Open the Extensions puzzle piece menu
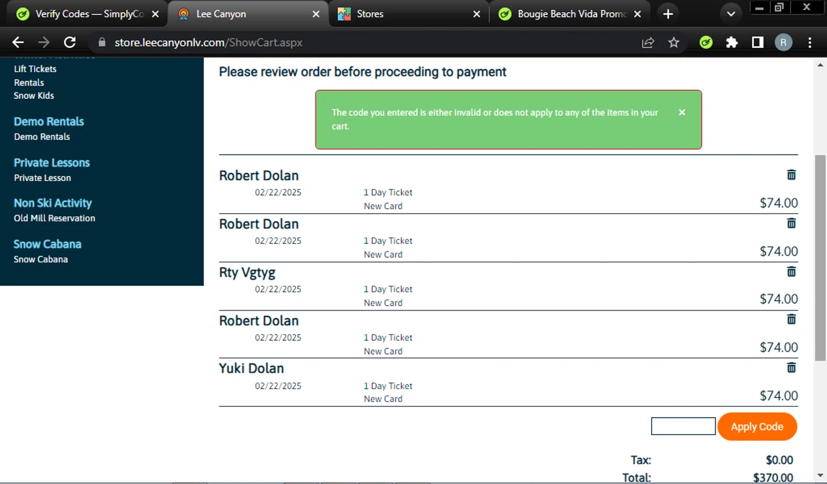 pos(732,42)
